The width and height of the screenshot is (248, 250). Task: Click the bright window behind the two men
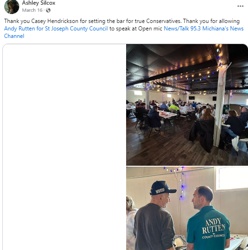point(232,178)
